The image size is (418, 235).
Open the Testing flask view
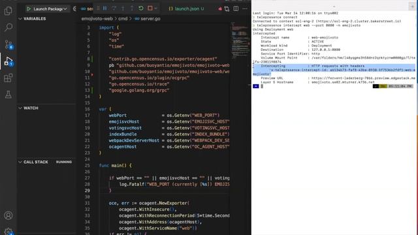pyautogui.click(x=8, y=95)
